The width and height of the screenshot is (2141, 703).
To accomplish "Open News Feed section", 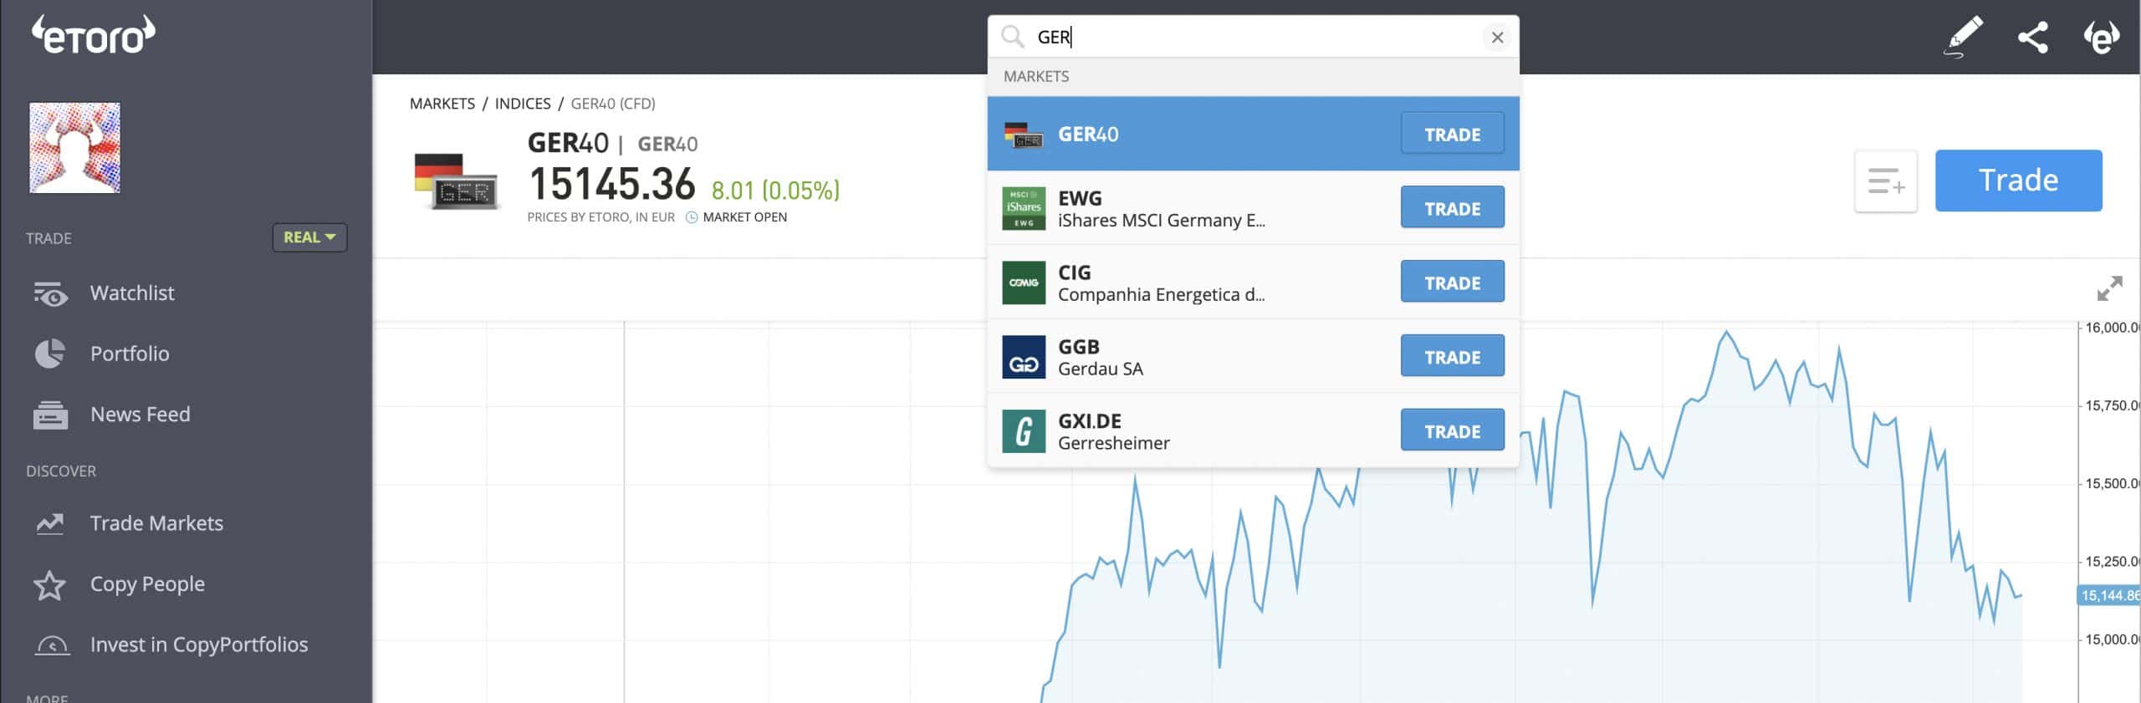I will click(x=141, y=415).
